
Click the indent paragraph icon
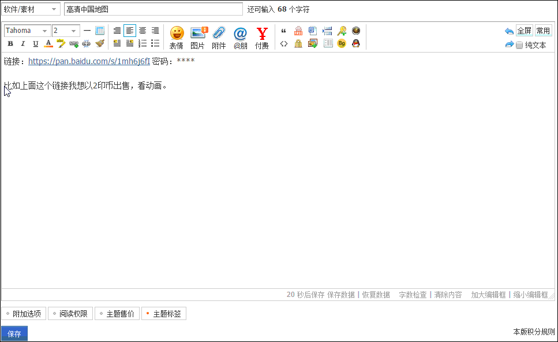pos(327,31)
